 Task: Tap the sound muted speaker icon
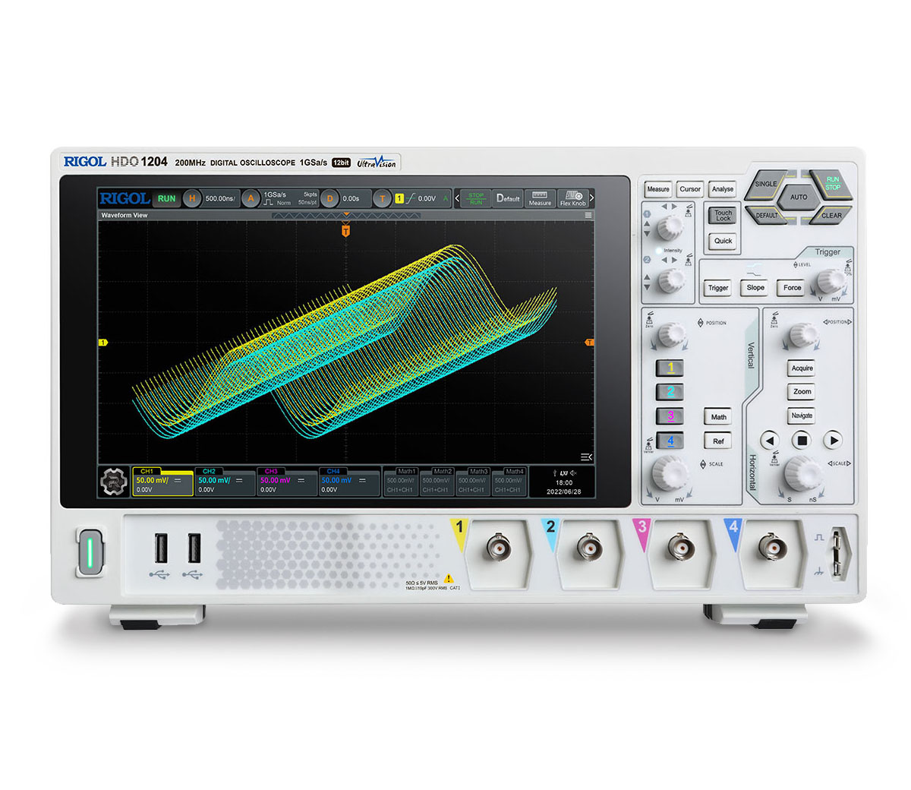point(573,472)
